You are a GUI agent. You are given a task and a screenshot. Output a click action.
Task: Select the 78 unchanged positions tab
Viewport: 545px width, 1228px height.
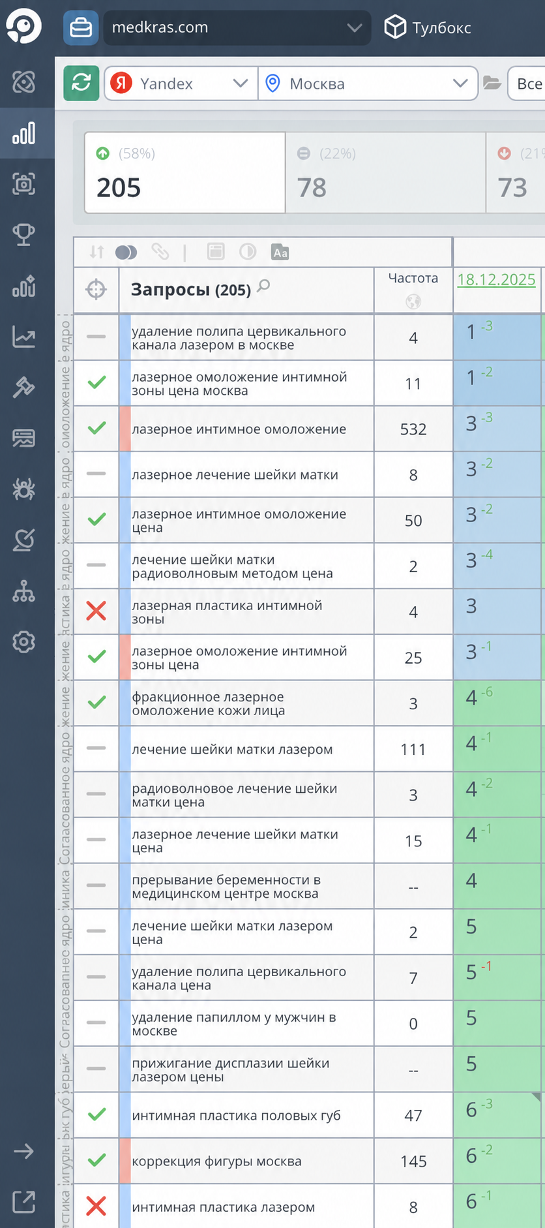click(385, 173)
